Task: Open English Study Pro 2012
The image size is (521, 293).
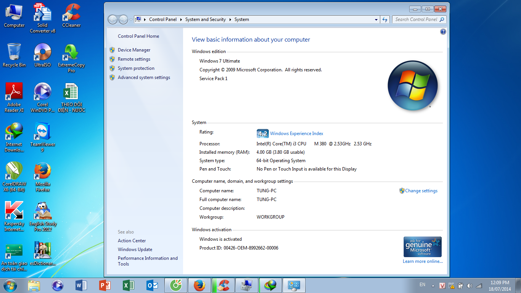Action: click(x=42, y=216)
